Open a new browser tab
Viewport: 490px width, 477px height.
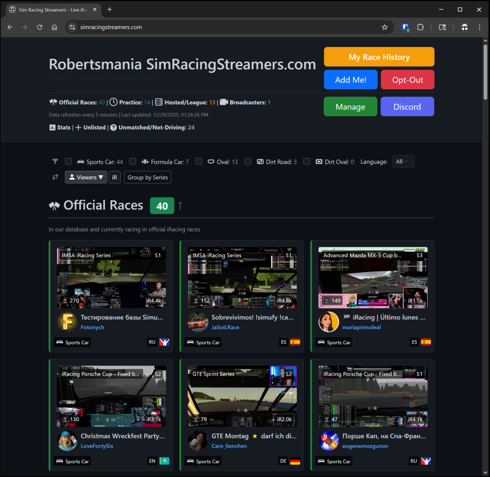(110, 10)
